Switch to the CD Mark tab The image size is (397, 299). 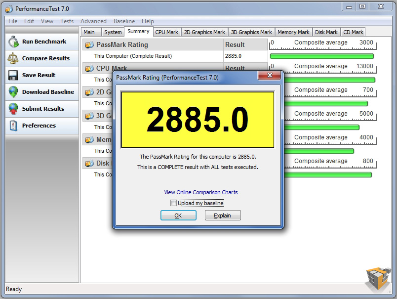click(353, 32)
